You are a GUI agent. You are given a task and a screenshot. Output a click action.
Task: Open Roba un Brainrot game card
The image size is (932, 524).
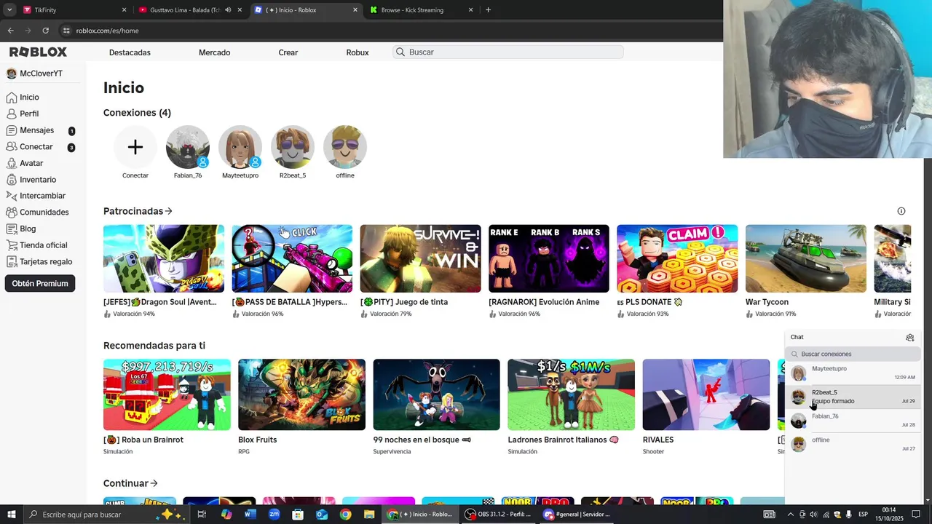[167, 408]
